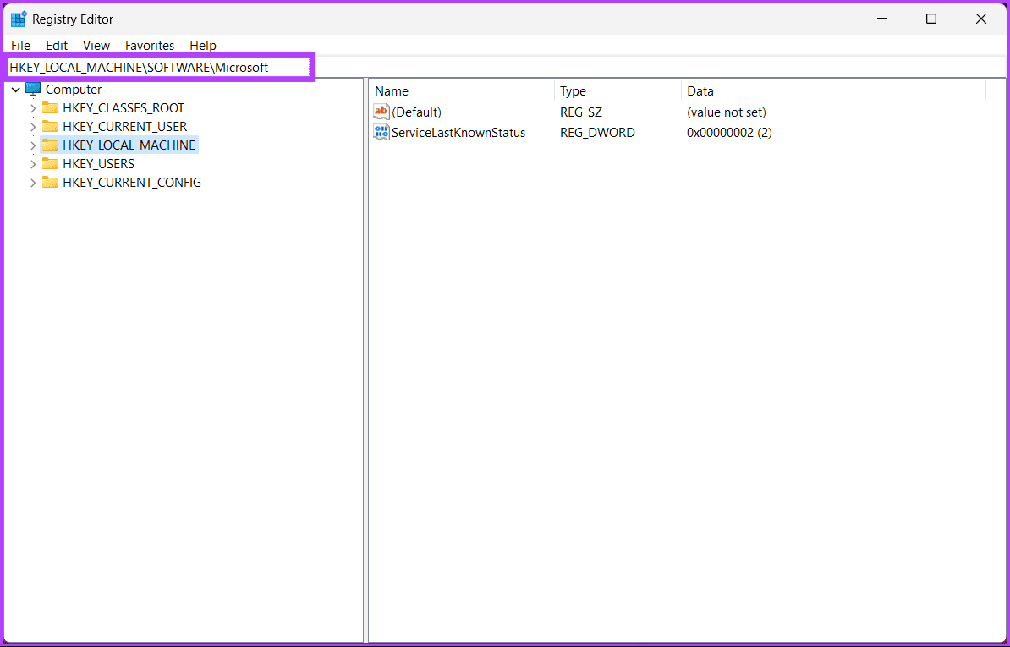Image resolution: width=1010 pixels, height=647 pixels.
Task: Click the HKEY_CURRENT_CONFIG folder icon
Action: 50,182
